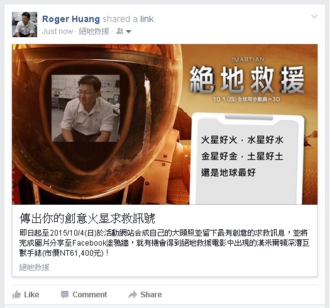Click the friends audience icon
The image size is (332, 308).
(119, 31)
